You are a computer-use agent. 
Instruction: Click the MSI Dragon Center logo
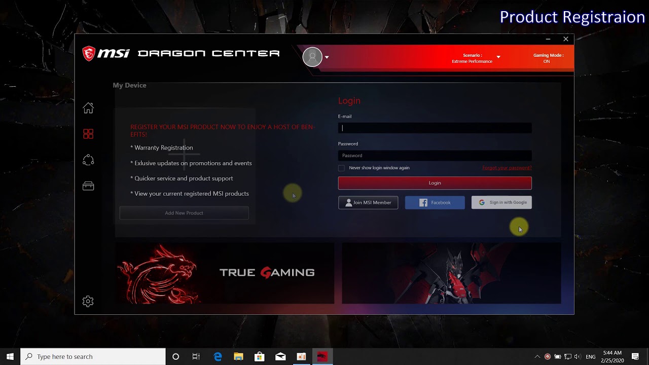tap(181, 53)
